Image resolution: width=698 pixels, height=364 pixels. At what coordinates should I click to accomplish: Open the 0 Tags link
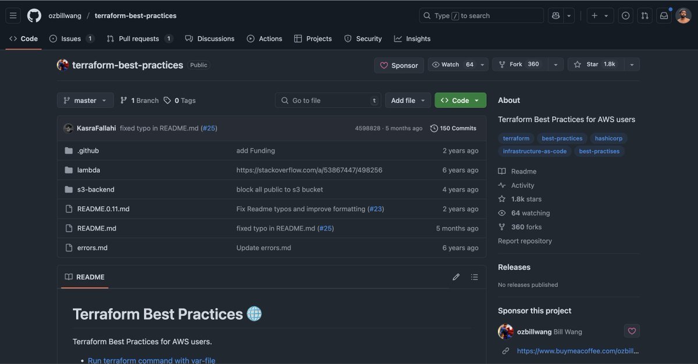click(x=180, y=101)
